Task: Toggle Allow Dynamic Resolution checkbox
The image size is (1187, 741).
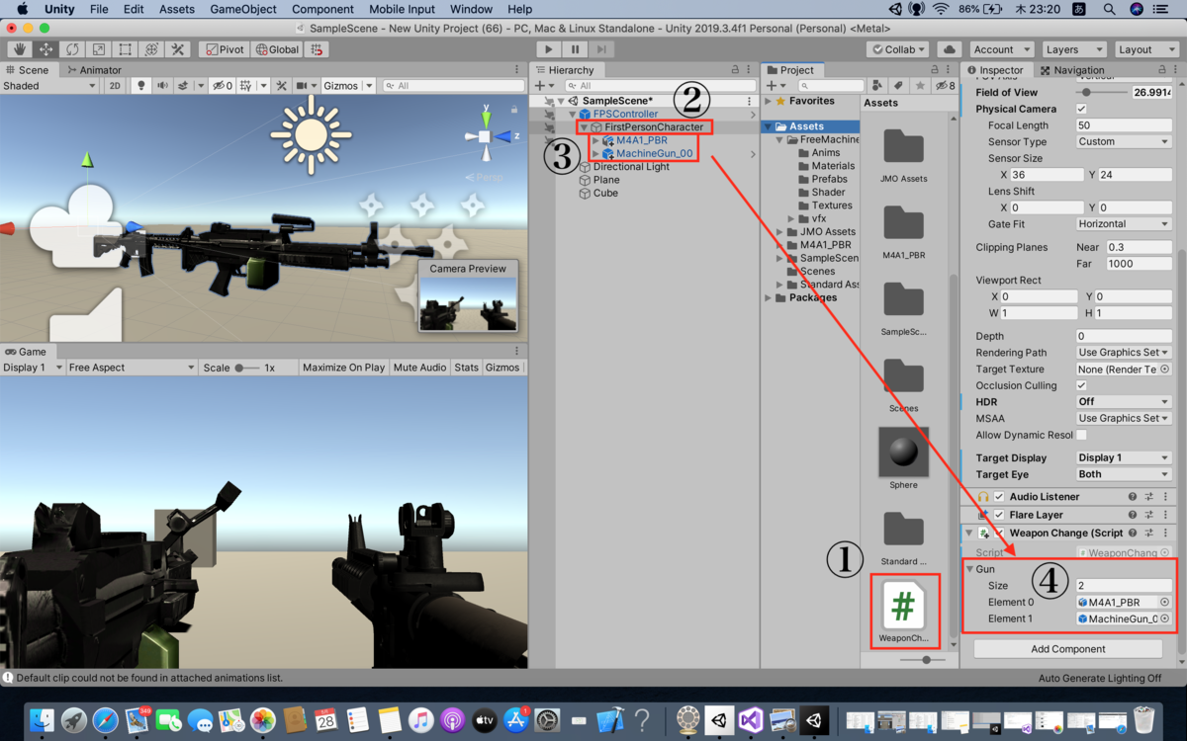Action: 1081,435
